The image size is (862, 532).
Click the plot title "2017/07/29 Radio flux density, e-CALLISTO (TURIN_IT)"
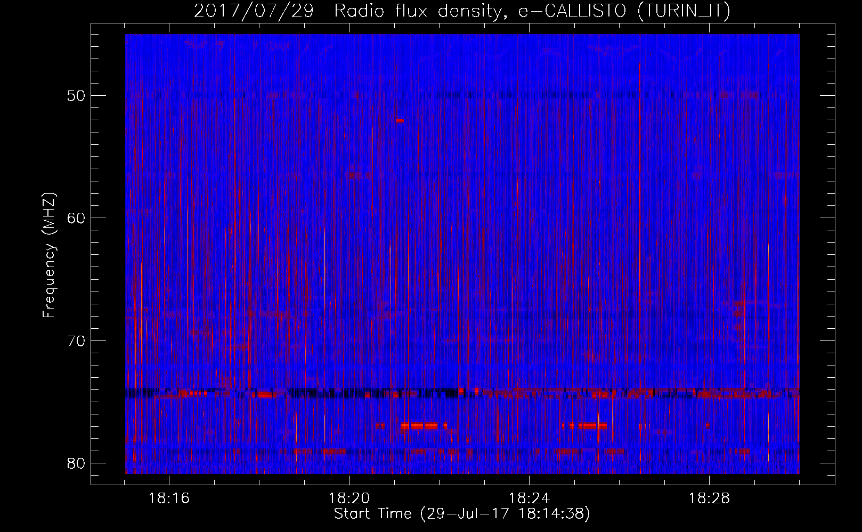pyautogui.click(x=462, y=11)
